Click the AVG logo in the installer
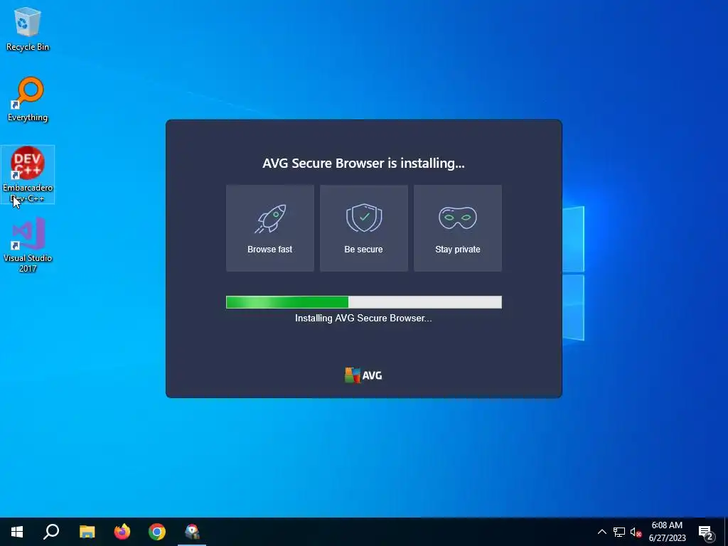Viewport: 728px width, 546px height. coord(363,375)
